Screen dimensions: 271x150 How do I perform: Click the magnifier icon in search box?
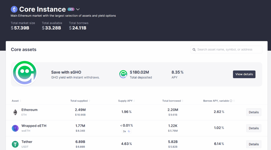pos(194,50)
